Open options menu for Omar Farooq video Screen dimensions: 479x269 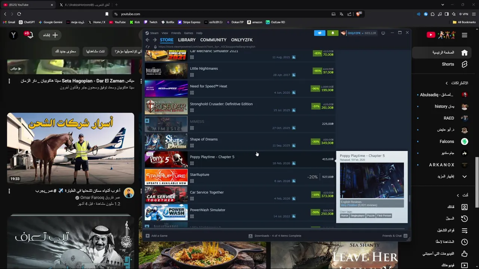click(x=9, y=191)
